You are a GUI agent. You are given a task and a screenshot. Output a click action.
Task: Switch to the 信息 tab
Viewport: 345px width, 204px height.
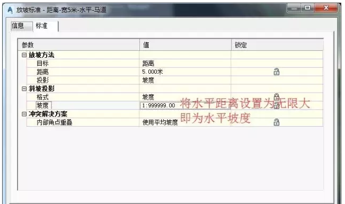(22, 26)
